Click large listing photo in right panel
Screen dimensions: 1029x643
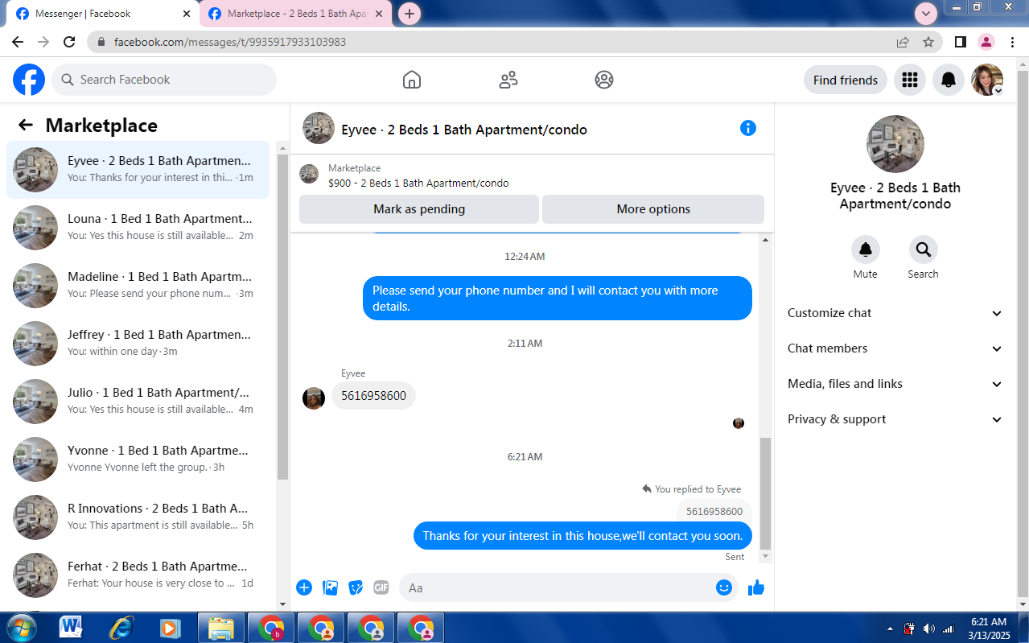[895, 144]
